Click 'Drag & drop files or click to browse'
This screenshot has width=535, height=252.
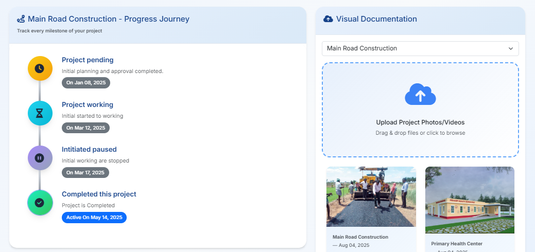coord(420,133)
